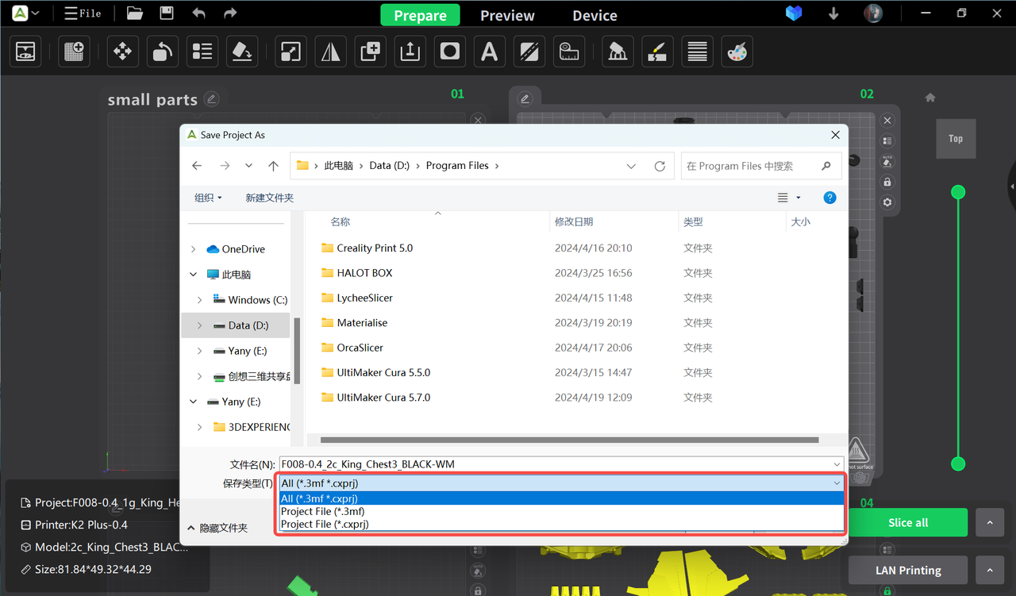The height and width of the screenshot is (596, 1016).
Task: Open the LAN Printing options arrow
Action: pos(989,570)
